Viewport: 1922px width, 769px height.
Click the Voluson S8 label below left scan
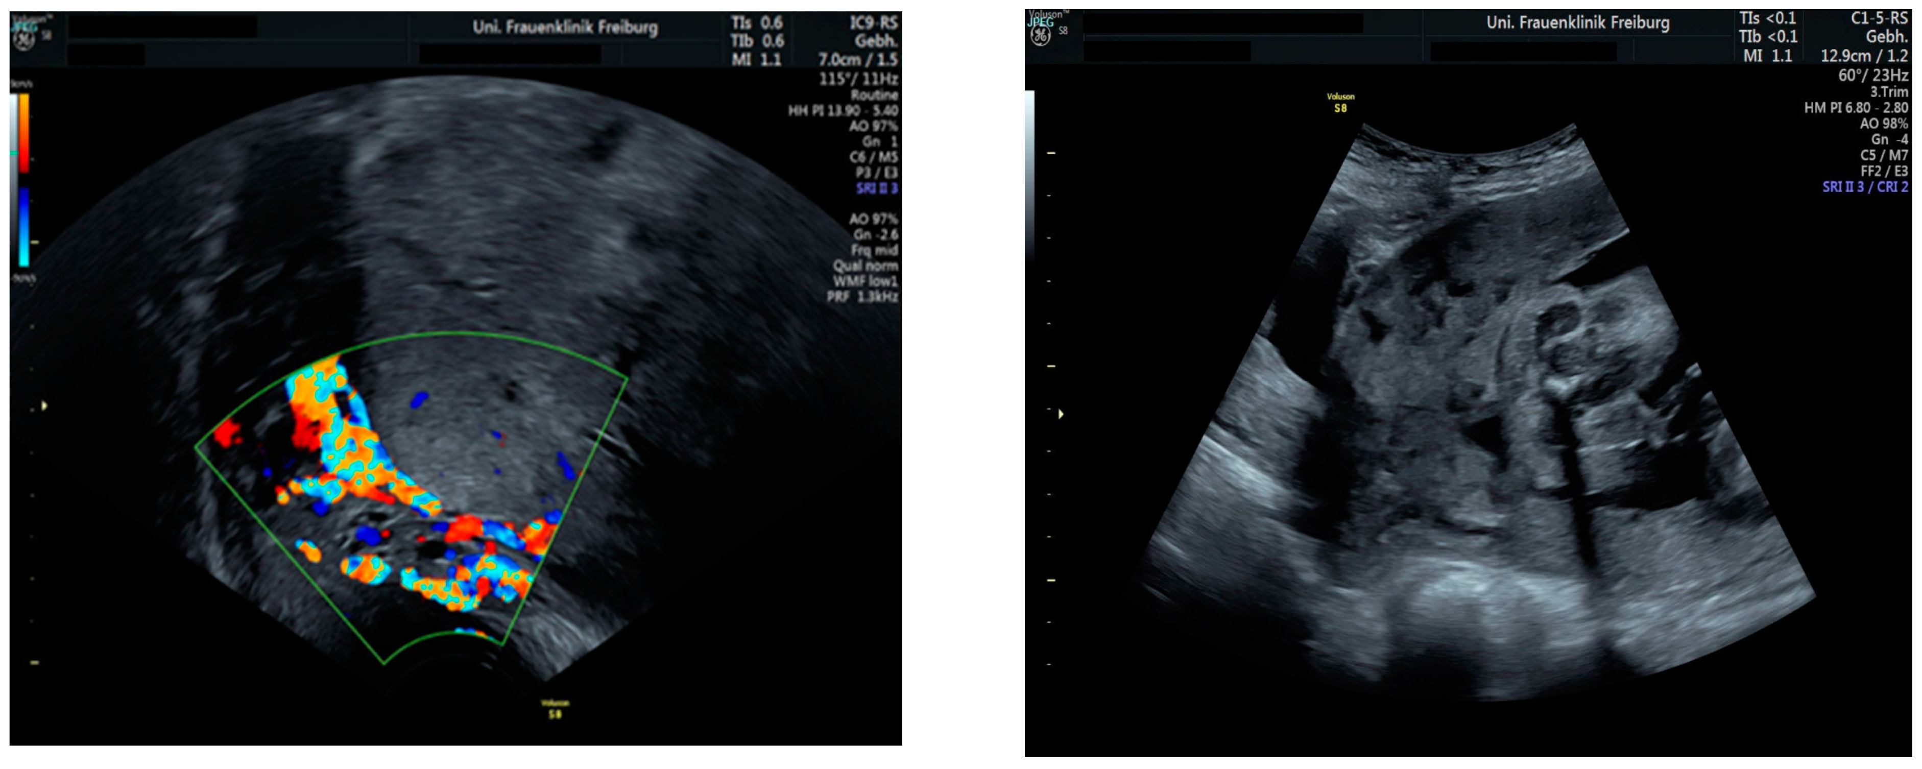click(555, 709)
